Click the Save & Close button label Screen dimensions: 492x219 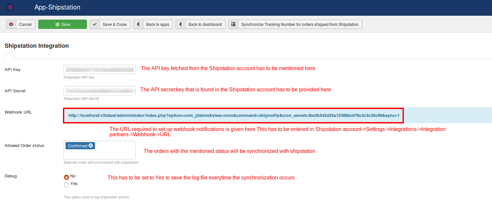click(x=114, y=25)
